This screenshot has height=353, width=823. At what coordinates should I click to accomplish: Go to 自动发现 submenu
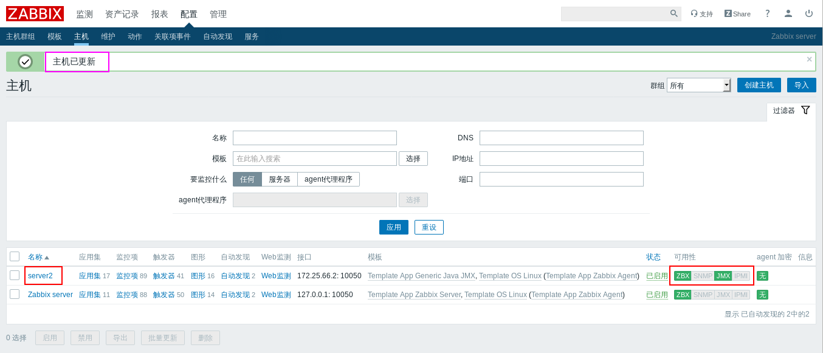(x=218, y=36)
